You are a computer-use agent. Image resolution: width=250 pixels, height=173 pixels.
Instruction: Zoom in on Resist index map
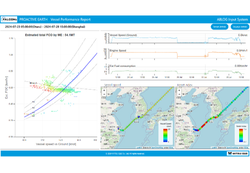179,90
